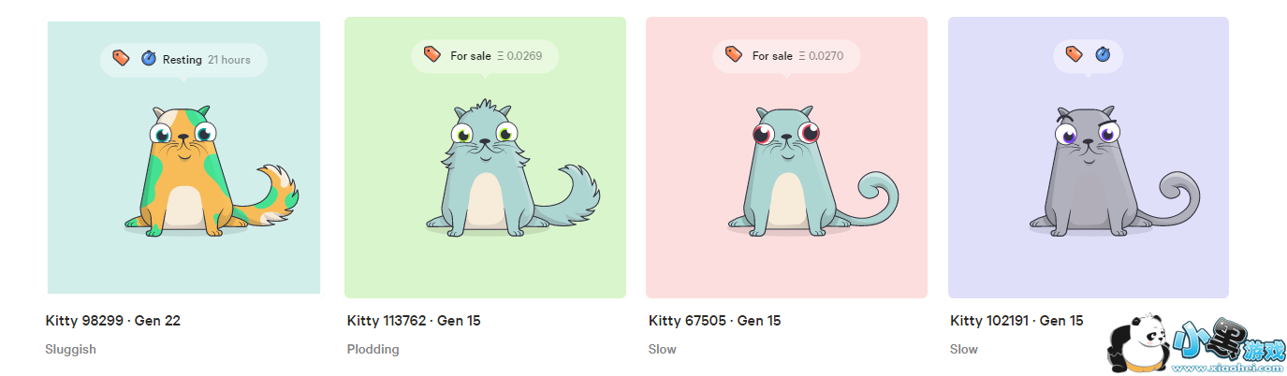This screenshot has width=1287, height=376.
Task: Open the Kitty 102191 · Gen 15 title link
Action: tap(1016, 321)
